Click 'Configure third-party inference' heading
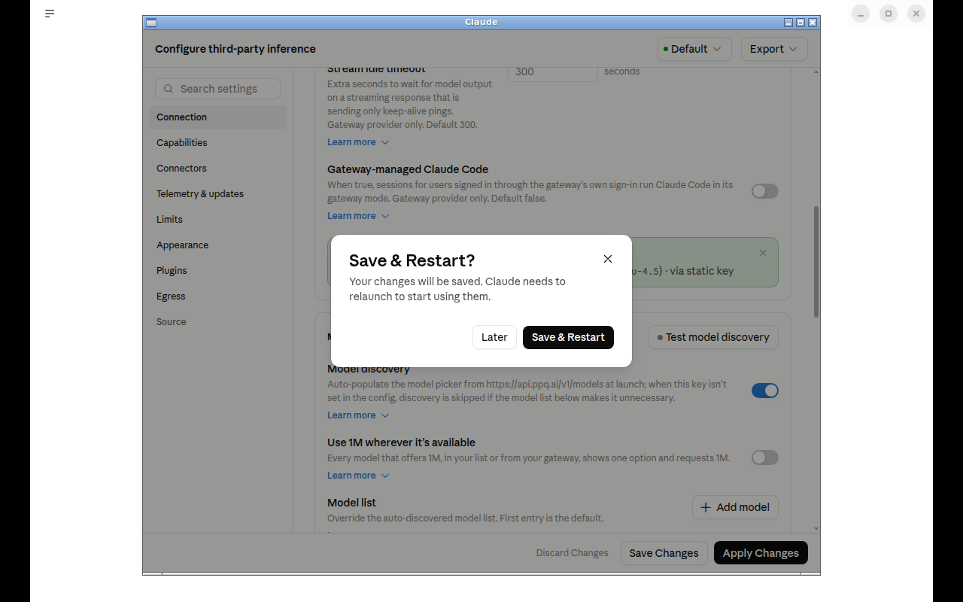 tap(235, 49)
